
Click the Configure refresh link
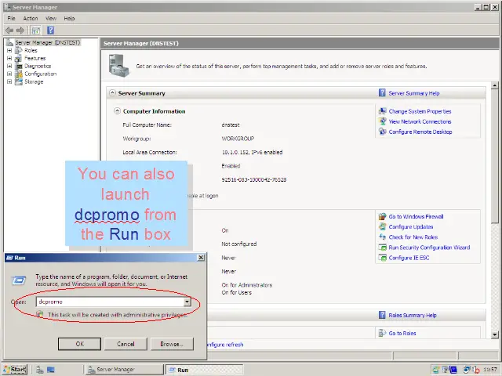225,345
